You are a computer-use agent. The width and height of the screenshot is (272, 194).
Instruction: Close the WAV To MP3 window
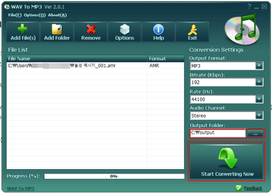pos(264,7)
